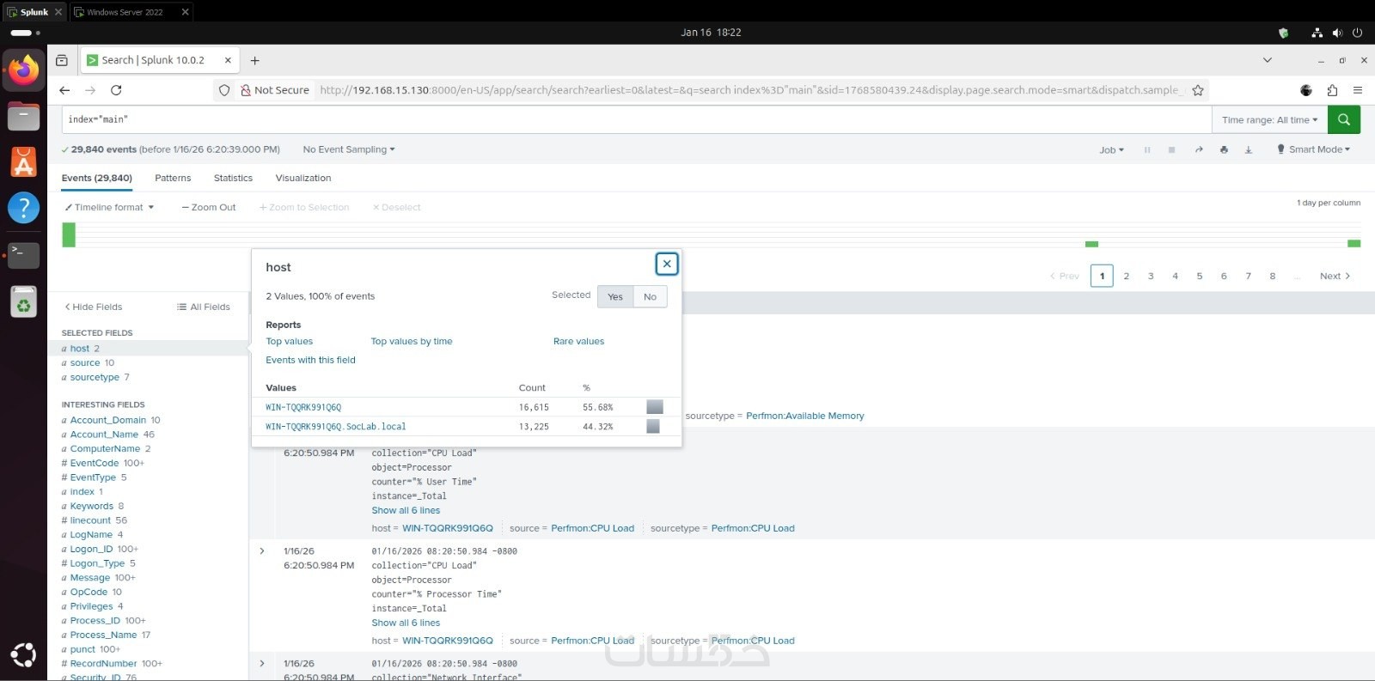
Task: Open the Job dropdown menu
Action: pyautogui.click(x=1111, y=150)
